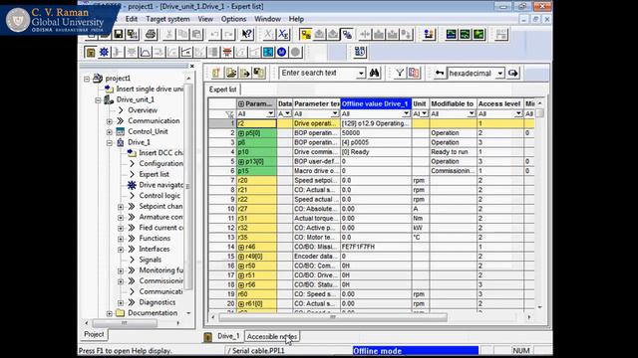Click the Redo arrow icon
Viewport: 638px width, 358px height.
coord(228,34)
